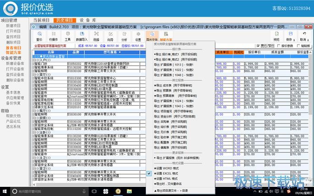
Task: Open the 行操作 toolbar tool
Action: (x=53, y=35)
